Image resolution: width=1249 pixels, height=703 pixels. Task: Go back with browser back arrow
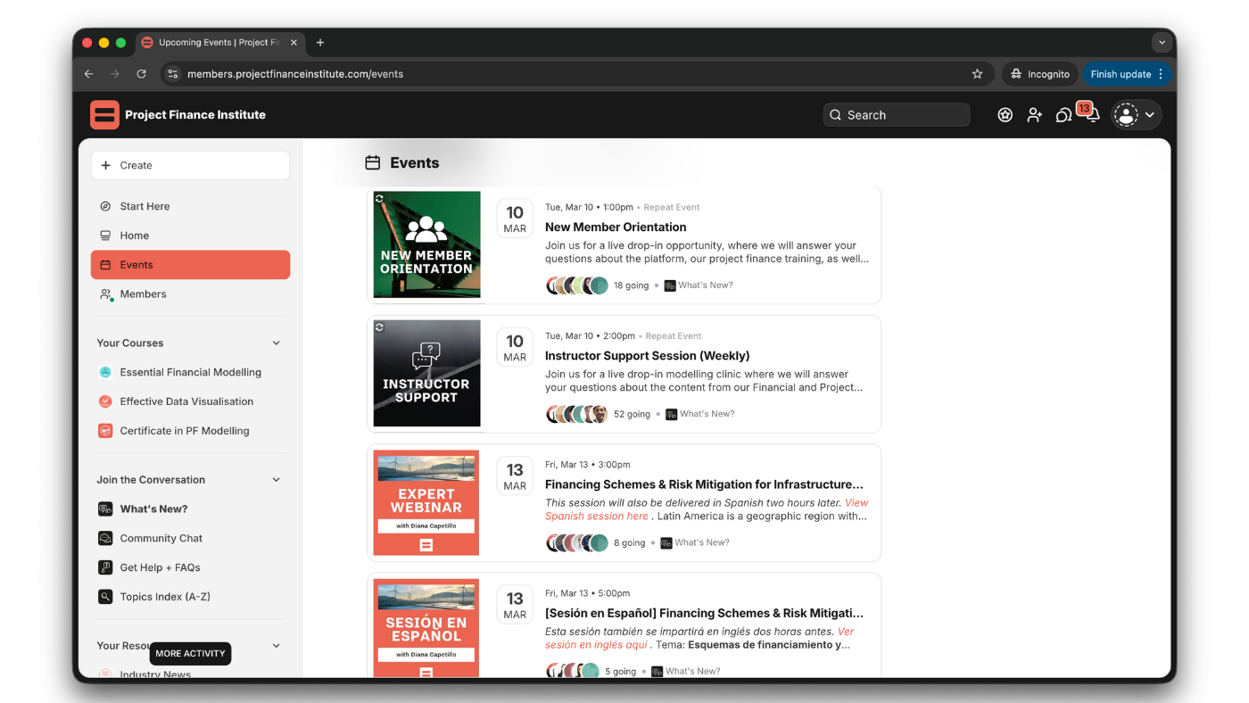coord(88,74)
